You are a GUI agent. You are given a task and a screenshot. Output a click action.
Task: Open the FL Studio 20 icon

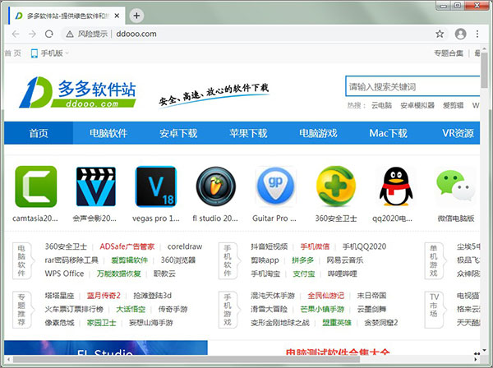tap(215, 186)
